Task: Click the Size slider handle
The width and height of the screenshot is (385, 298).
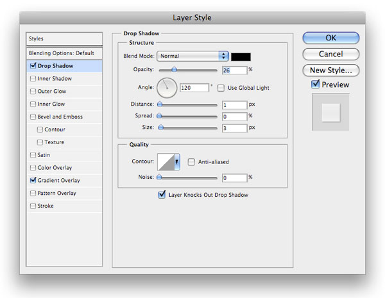Action: click(161, 127)
